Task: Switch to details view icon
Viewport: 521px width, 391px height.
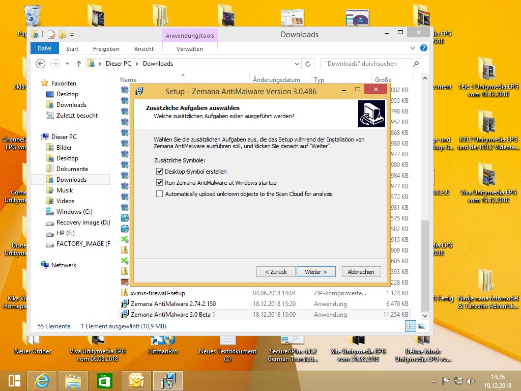Action: point(411,326)
